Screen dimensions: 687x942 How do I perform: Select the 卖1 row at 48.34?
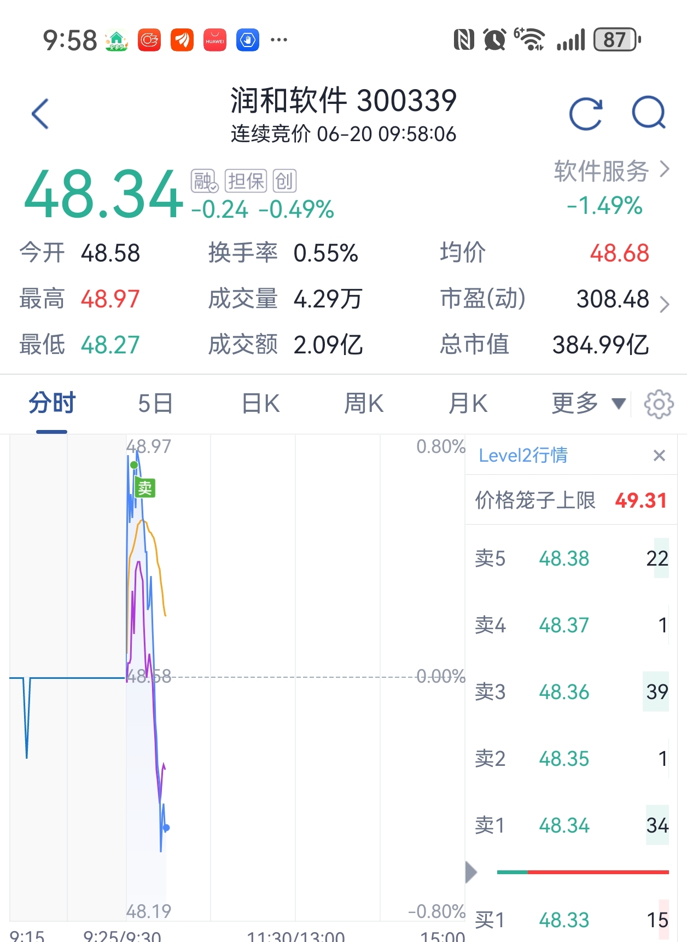point(571,825)
